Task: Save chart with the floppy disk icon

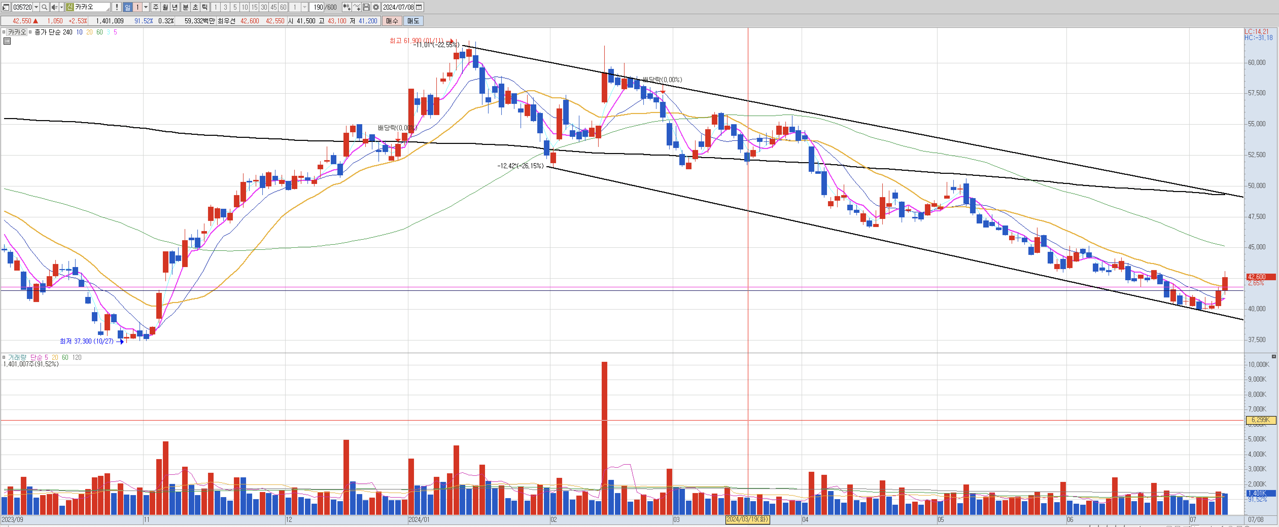Action: tap(366, 7)
